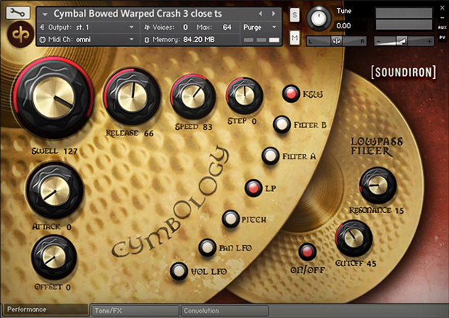Click the Lowpass Filter heading
Image resolution: width=449 pixels, height=318 pixels.
(377, 146)
